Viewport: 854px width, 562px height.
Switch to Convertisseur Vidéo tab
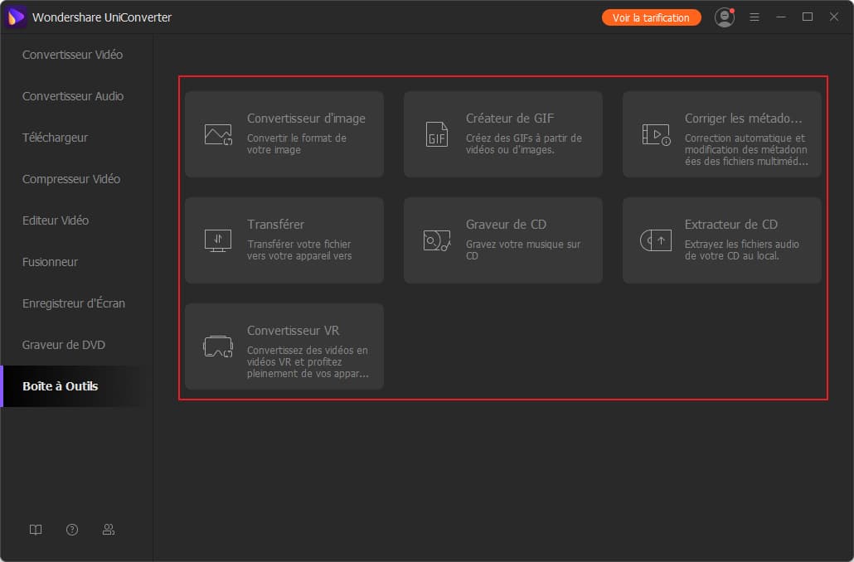72,55
